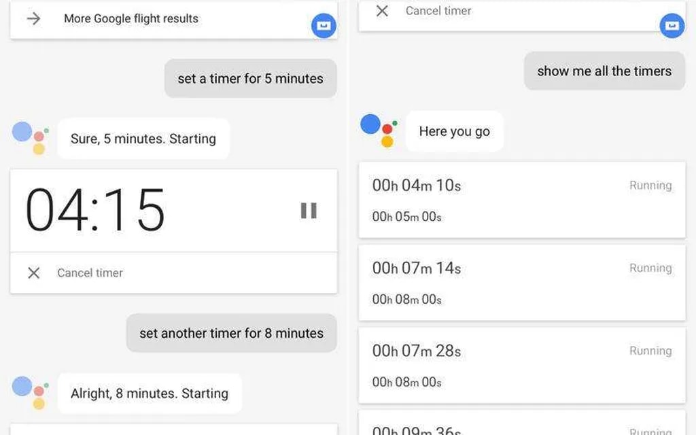Click the X icon beside Cancel timer
Image resolution: width=696 pixels, height=435 pixels.
tap(33, 273)
